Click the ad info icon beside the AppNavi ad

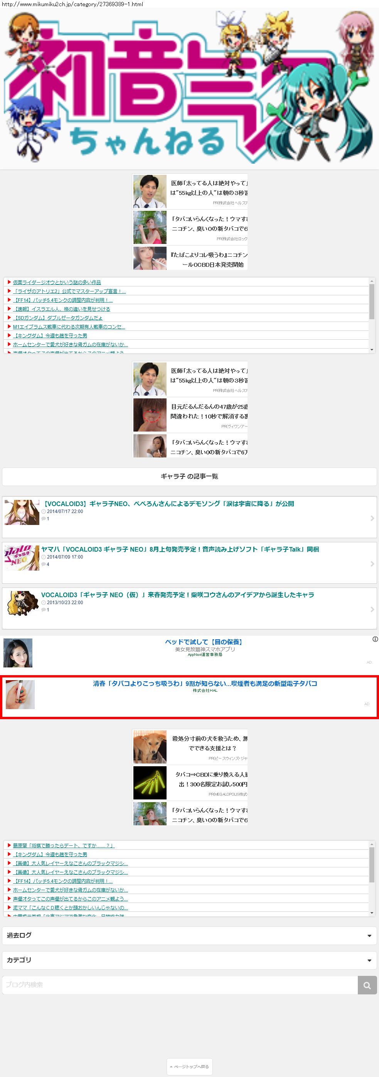(375, 639)
